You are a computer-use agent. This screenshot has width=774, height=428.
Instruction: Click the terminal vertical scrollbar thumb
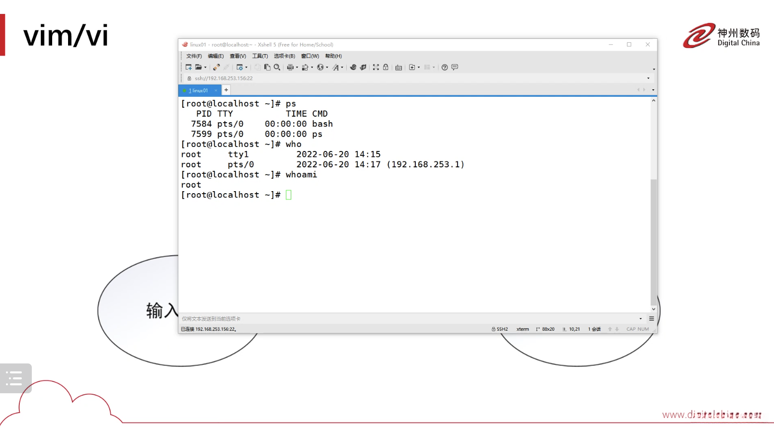[654, 242]
